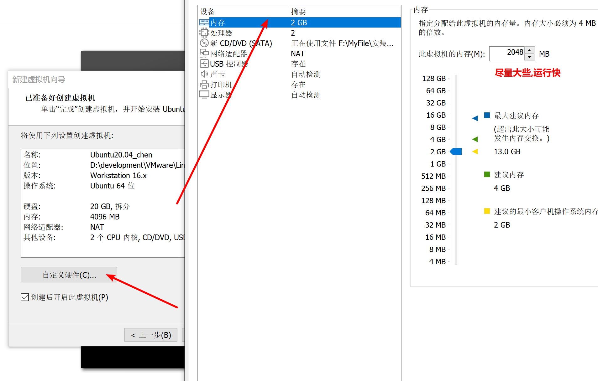Select the 打印机 device row
Image resolution: width=598 pixels, height=381 pixels.
(x=300, y=85)
